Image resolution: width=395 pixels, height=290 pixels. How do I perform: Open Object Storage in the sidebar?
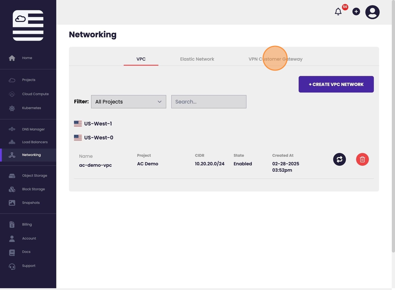34,176
